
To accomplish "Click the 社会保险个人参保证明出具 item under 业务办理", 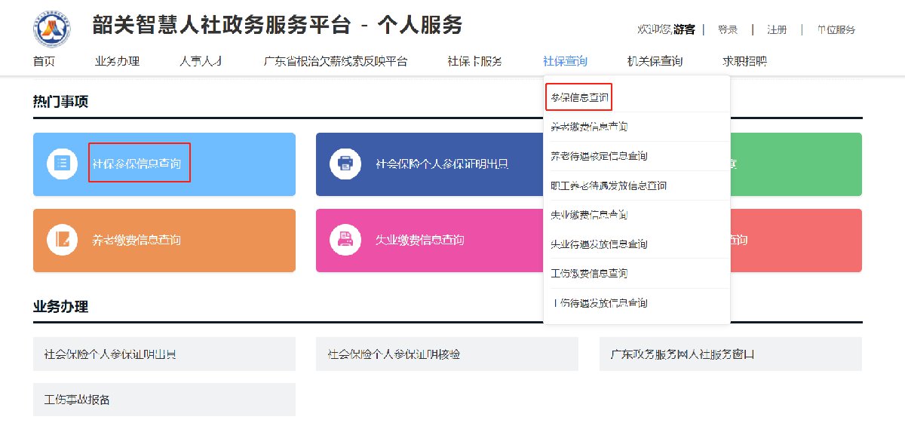I will pyautogui.click(x=164, y=354).
